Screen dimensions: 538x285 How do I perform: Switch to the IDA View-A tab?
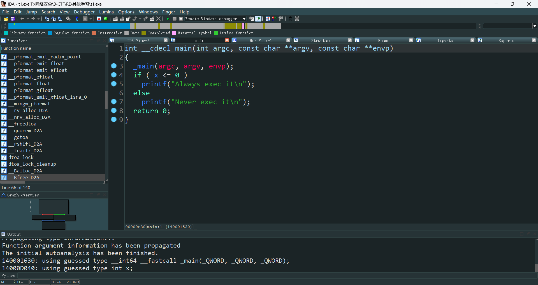tap(138, 40)
